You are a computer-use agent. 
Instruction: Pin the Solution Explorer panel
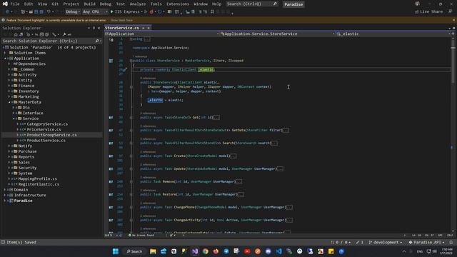(x=94, y=28)
